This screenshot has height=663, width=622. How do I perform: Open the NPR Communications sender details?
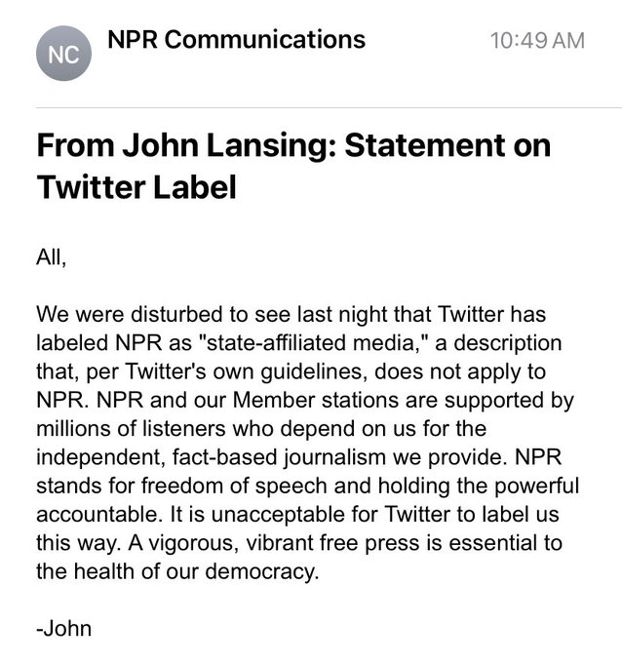[234, 40]
